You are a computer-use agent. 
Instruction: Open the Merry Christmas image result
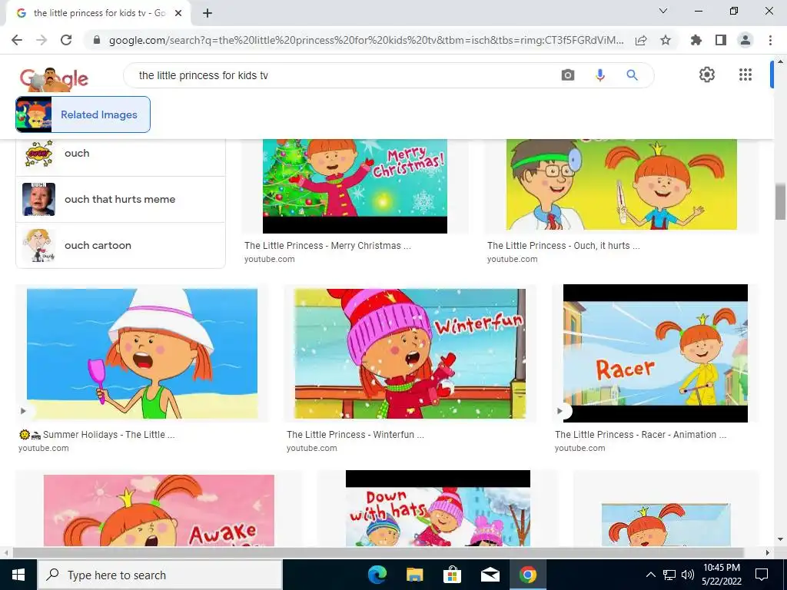pos(355,186)
